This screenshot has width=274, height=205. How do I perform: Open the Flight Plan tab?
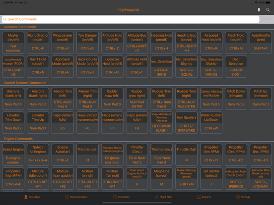(x=163, y=197)
